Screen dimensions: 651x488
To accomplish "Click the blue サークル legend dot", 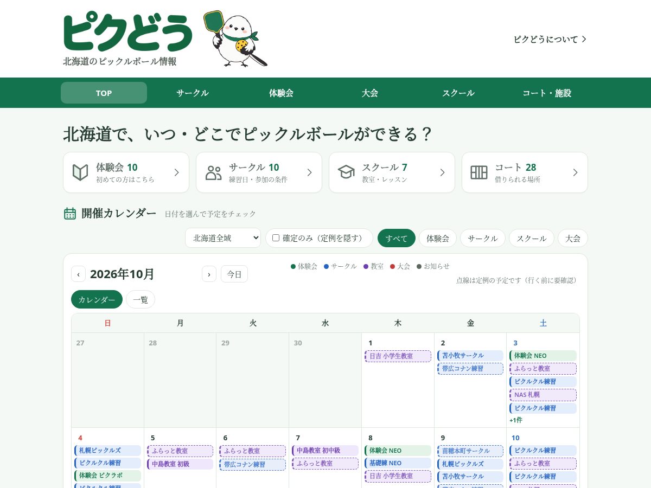I will [327, 266].
